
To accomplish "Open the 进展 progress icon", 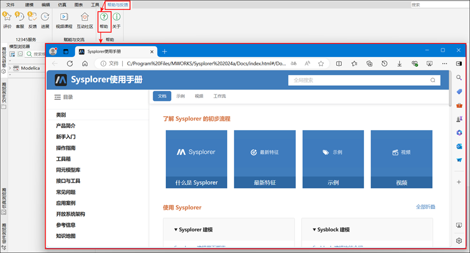I will [x=45, y=17].
